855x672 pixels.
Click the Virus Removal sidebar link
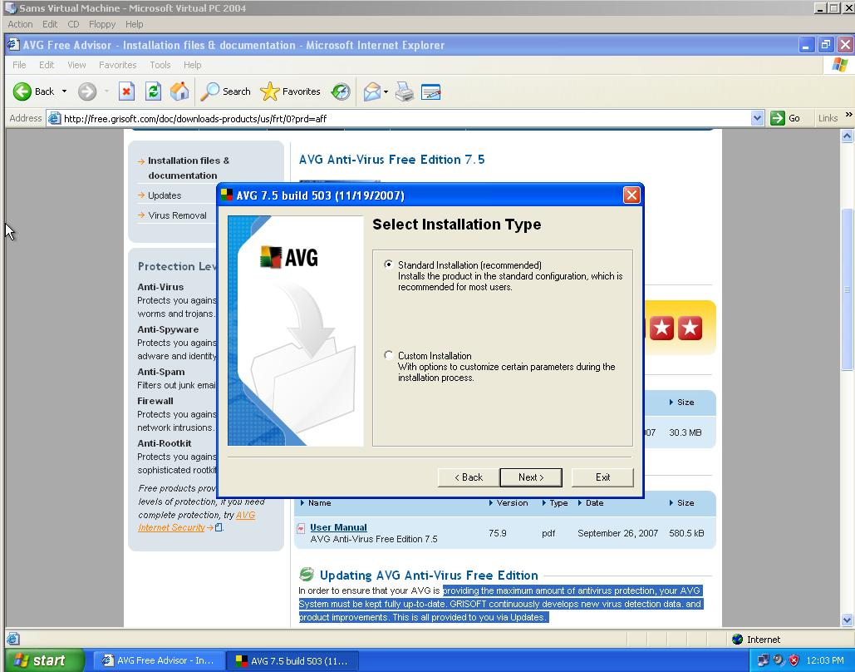[x=177, y=215]
